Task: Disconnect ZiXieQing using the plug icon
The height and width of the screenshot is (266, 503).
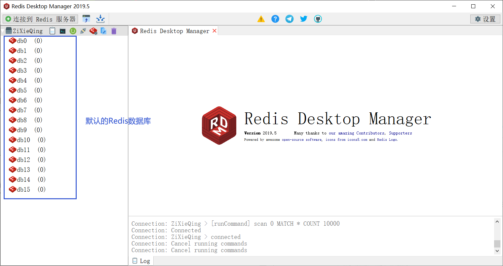Action: [x=83, y=31]
